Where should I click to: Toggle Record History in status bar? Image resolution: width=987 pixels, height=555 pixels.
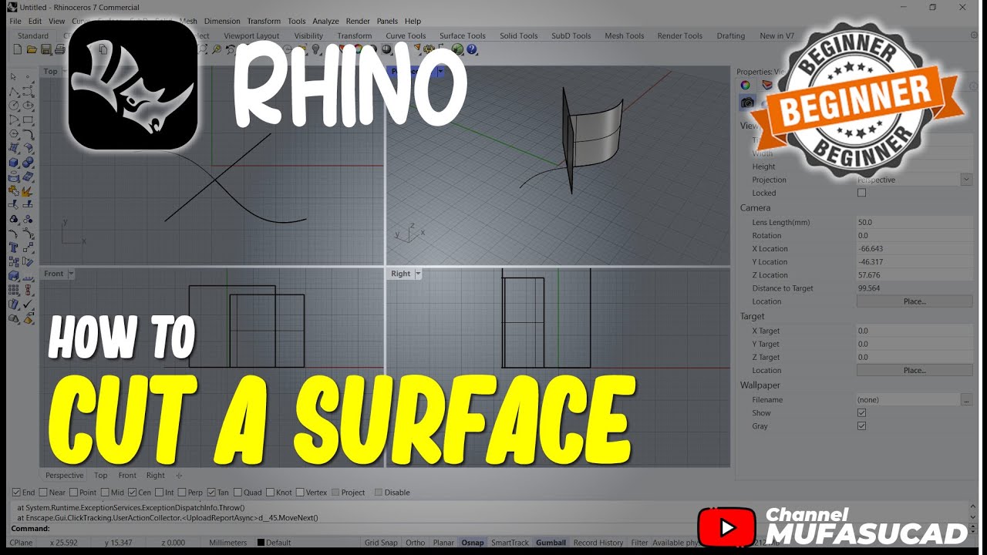[598, 543]
